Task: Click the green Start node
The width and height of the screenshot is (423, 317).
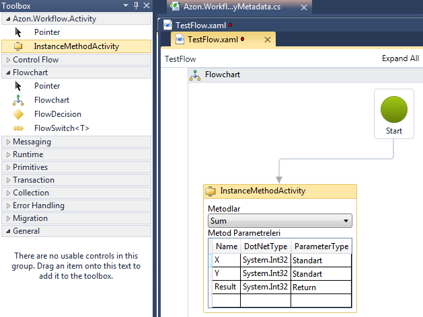Action: [x=394, y=109]
